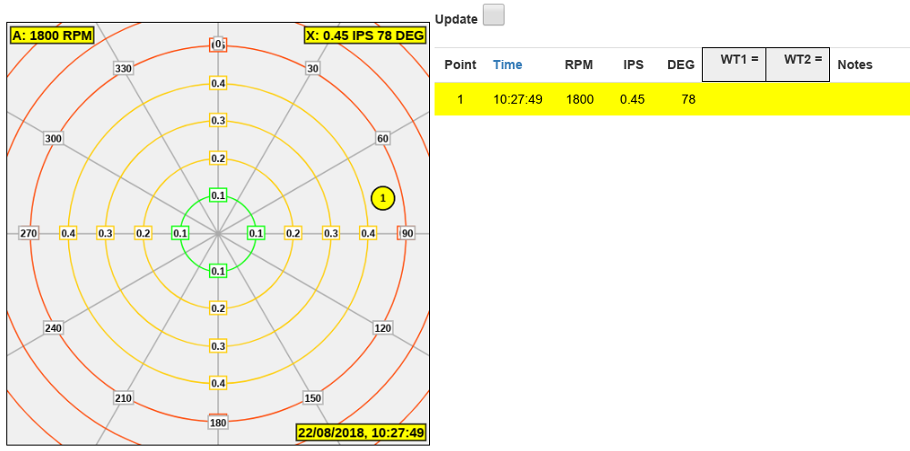Toggle the Update checkbox
910x451 pixels.
pos(493,15)
